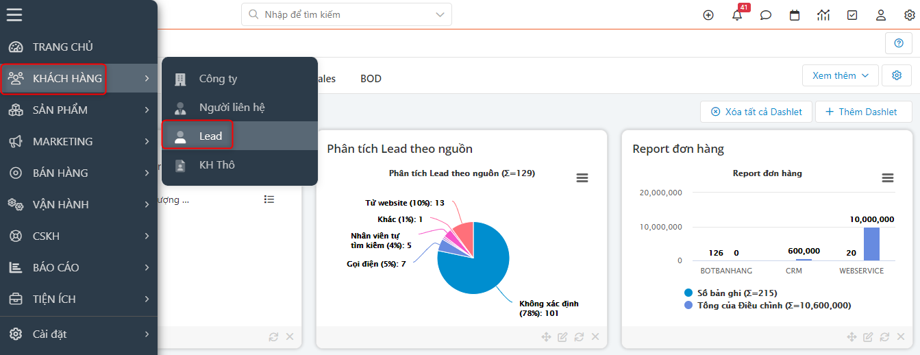
Task: Toggle the Tổng của Điều chỉnh legend series
Action: [769, 305]
